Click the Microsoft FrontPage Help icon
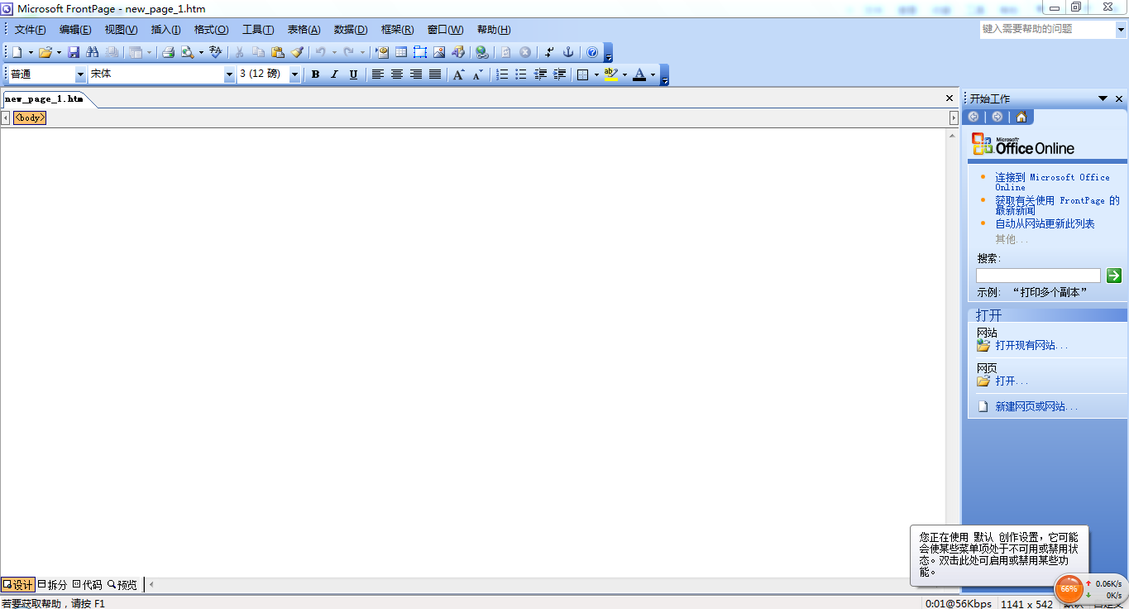This screenshot has height=609, width=1129. click(x=592, y=52)
